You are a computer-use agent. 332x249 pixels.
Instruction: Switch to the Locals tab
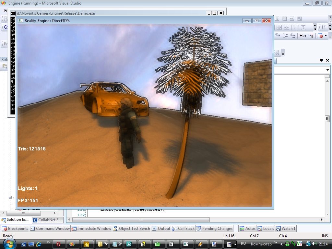266,229
